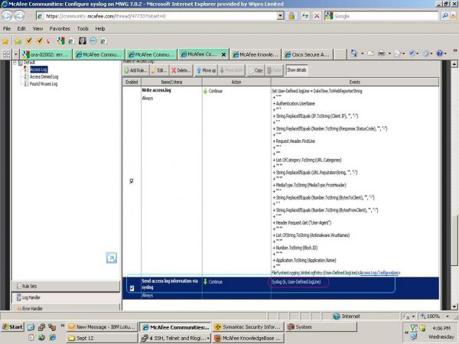
Task: Click Copy in the rules toolbar
Action: 256,70
